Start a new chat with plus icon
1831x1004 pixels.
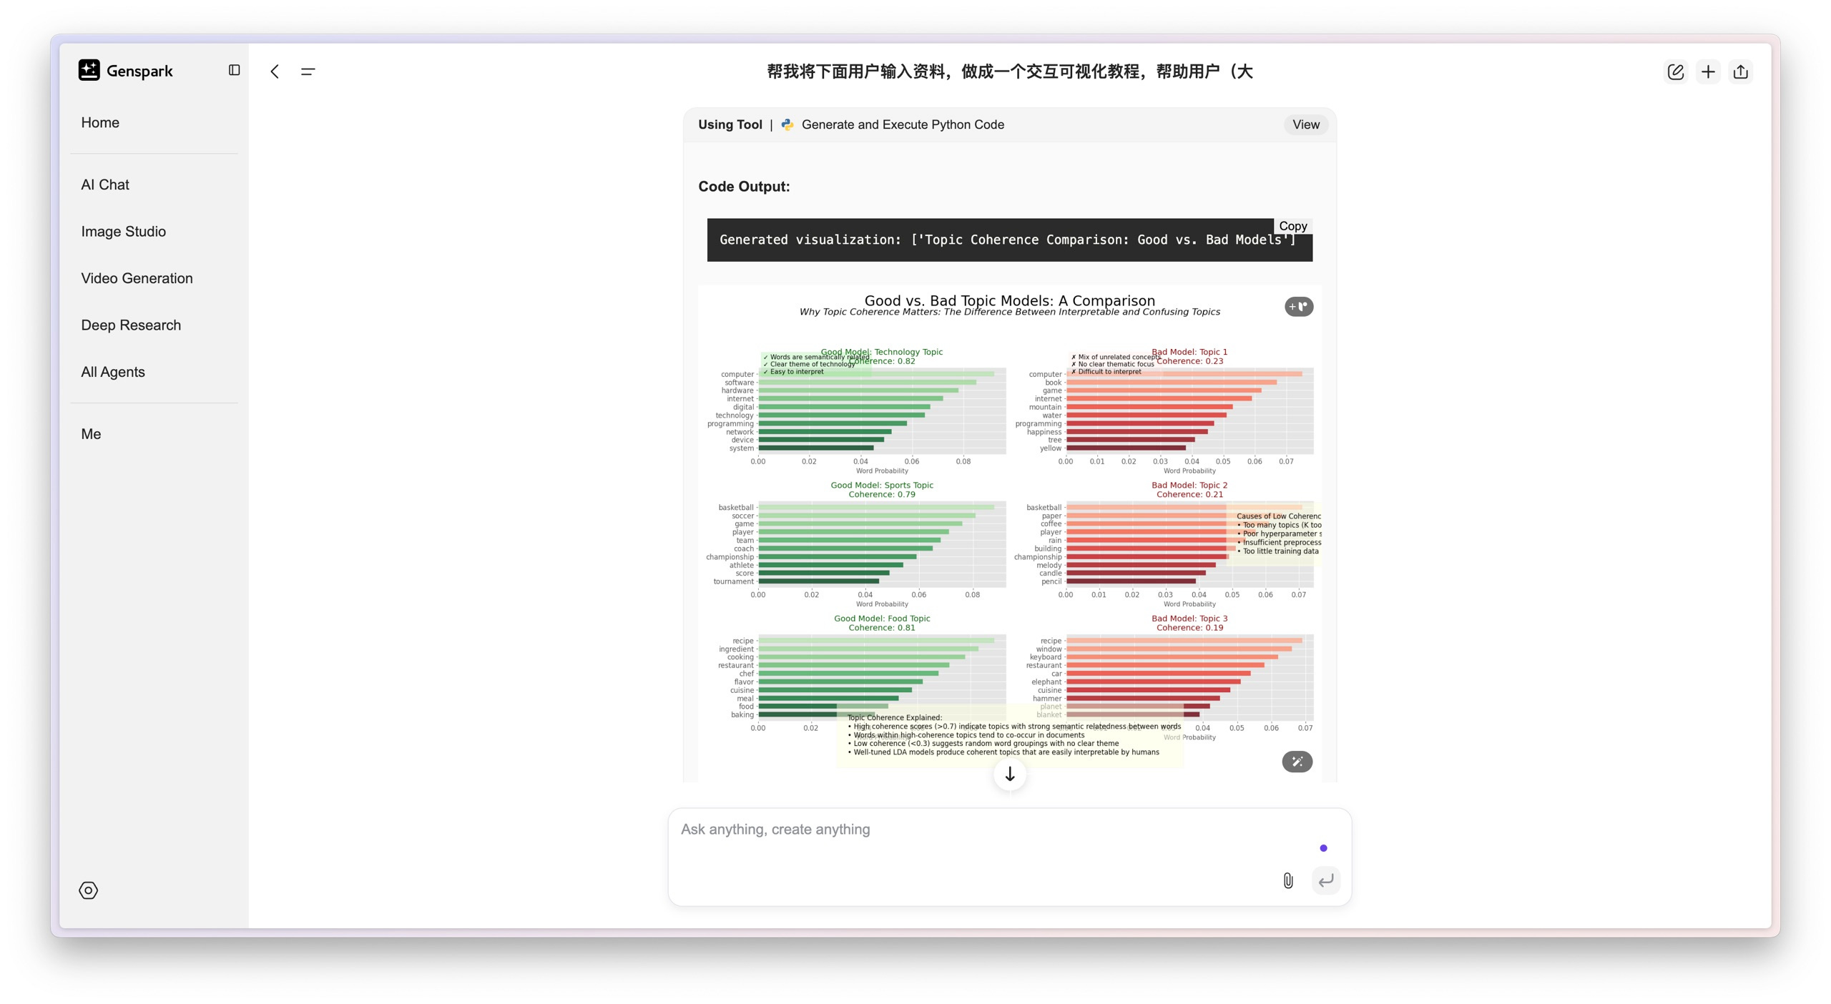pyautogui.click(x=1708, y=72)
